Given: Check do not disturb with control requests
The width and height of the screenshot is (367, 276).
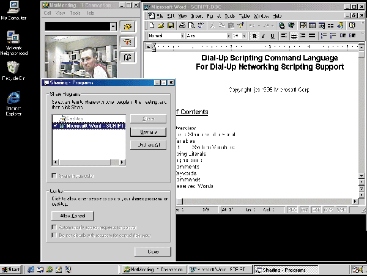Looking at the screenshot, I should [54, 234].
